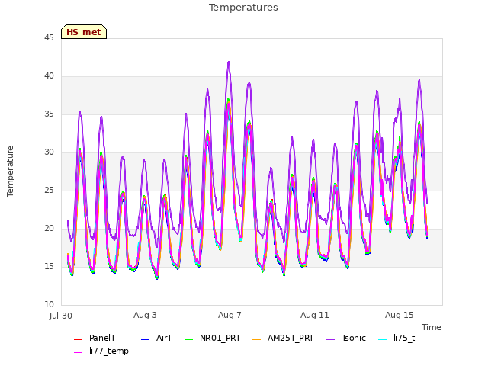Click the 40 y-axis tick label
Image resolution: width=488 pixels, height=366 pixels.
tap(49, 76)
